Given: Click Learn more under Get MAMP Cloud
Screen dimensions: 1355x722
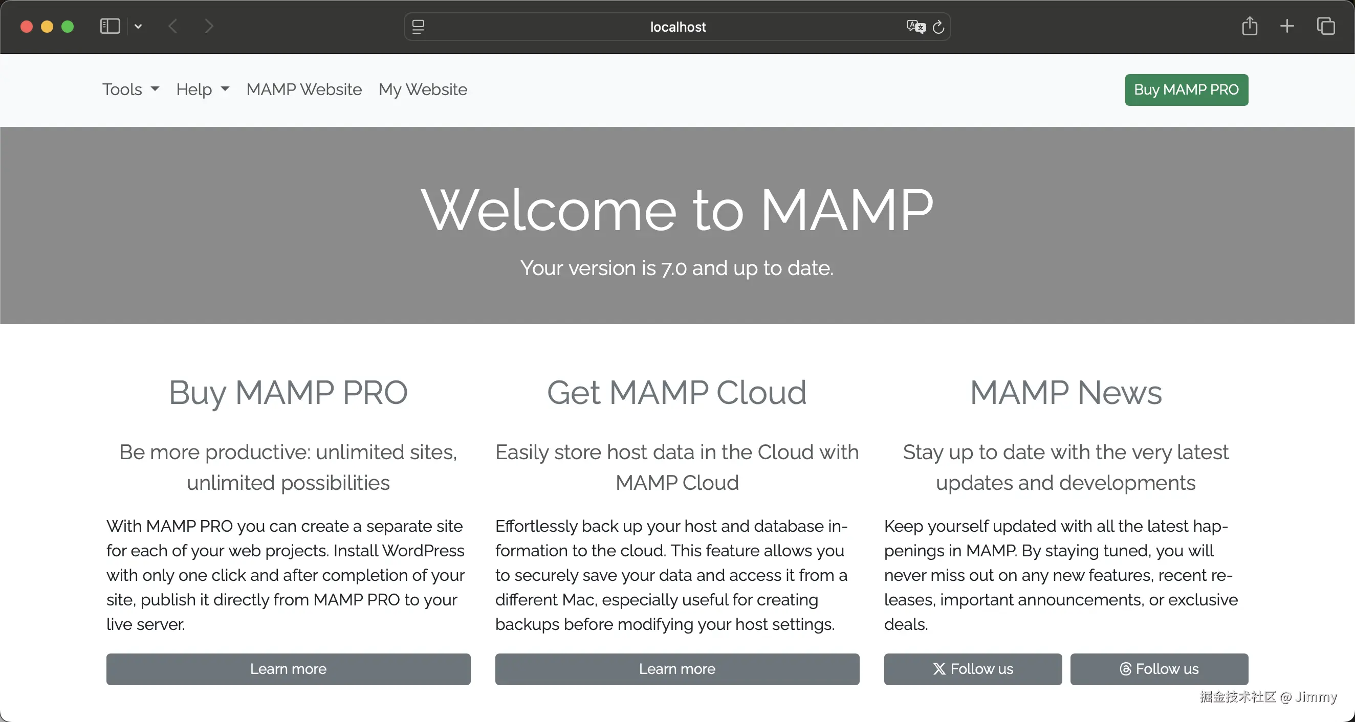Looking at the screenshot, I should coord(677,669).
